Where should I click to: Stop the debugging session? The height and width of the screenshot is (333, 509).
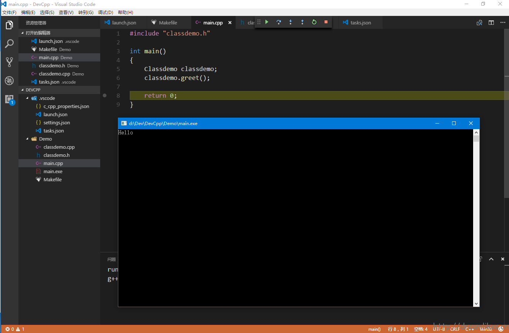click(x=326, y=22)
